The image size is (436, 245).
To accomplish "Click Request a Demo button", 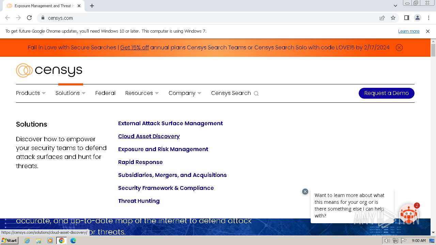I will pos(387,93).
